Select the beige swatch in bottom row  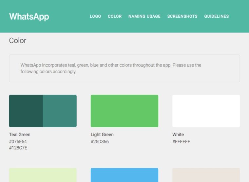tap(206, 175)
